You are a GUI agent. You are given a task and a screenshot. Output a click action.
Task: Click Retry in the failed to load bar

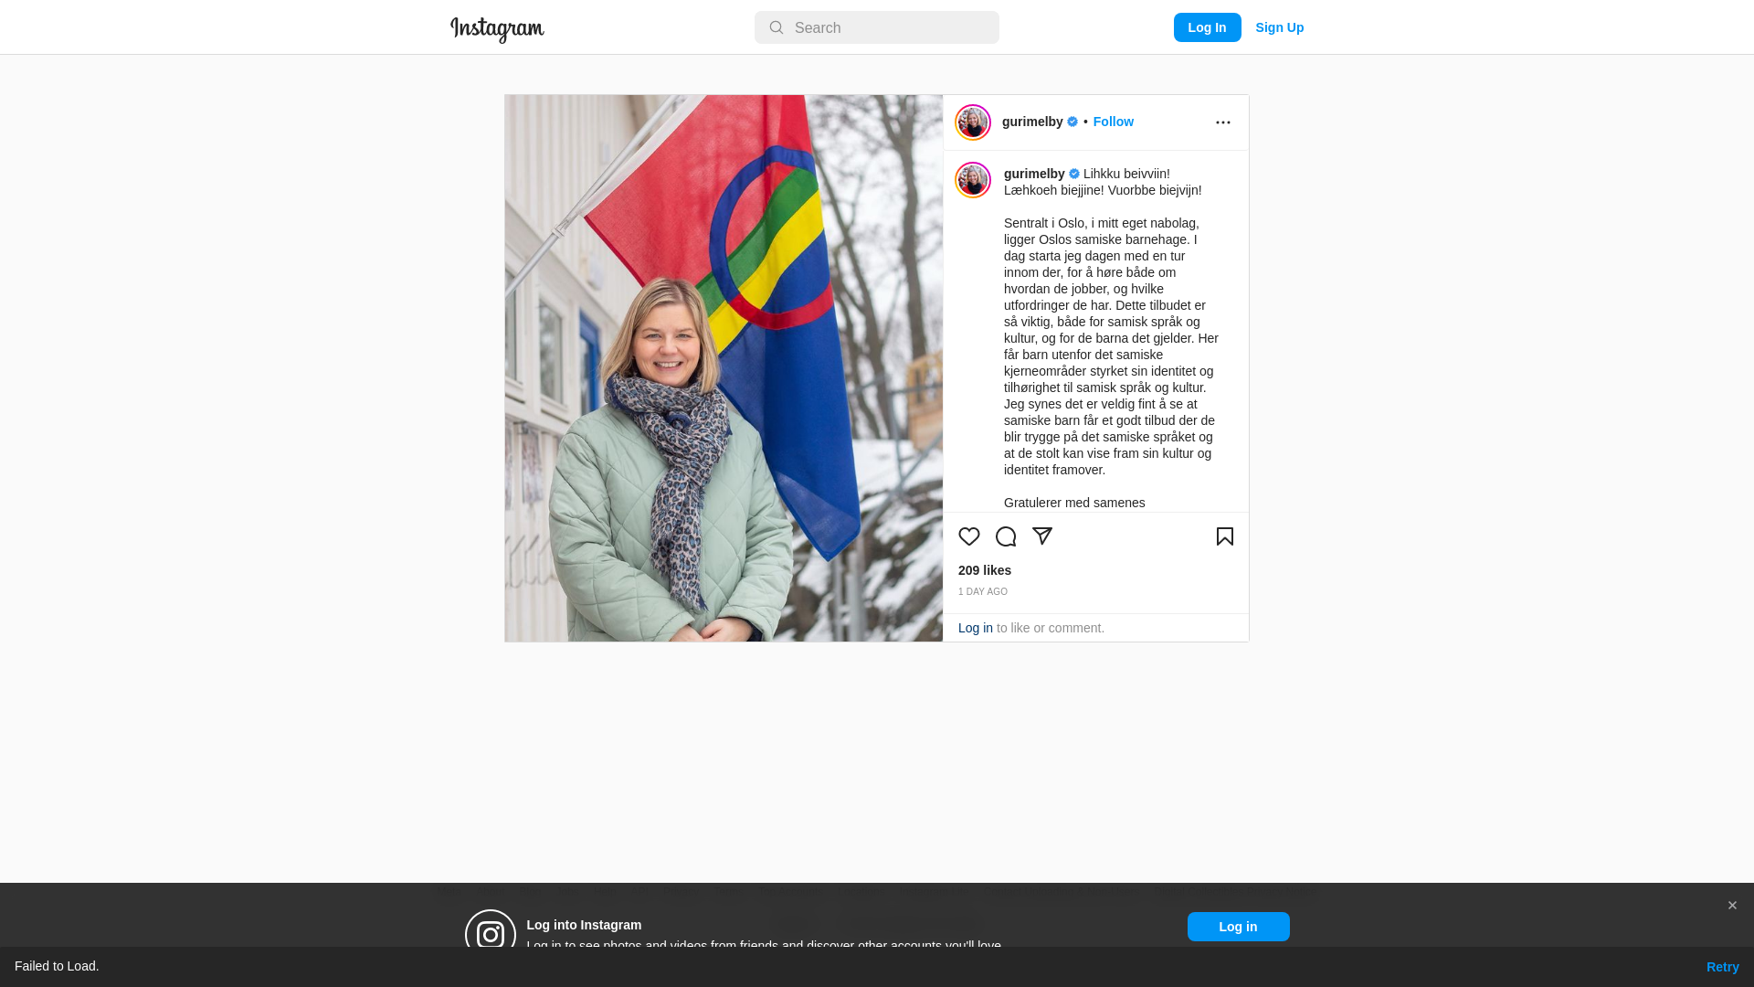tap(1722, 967)
